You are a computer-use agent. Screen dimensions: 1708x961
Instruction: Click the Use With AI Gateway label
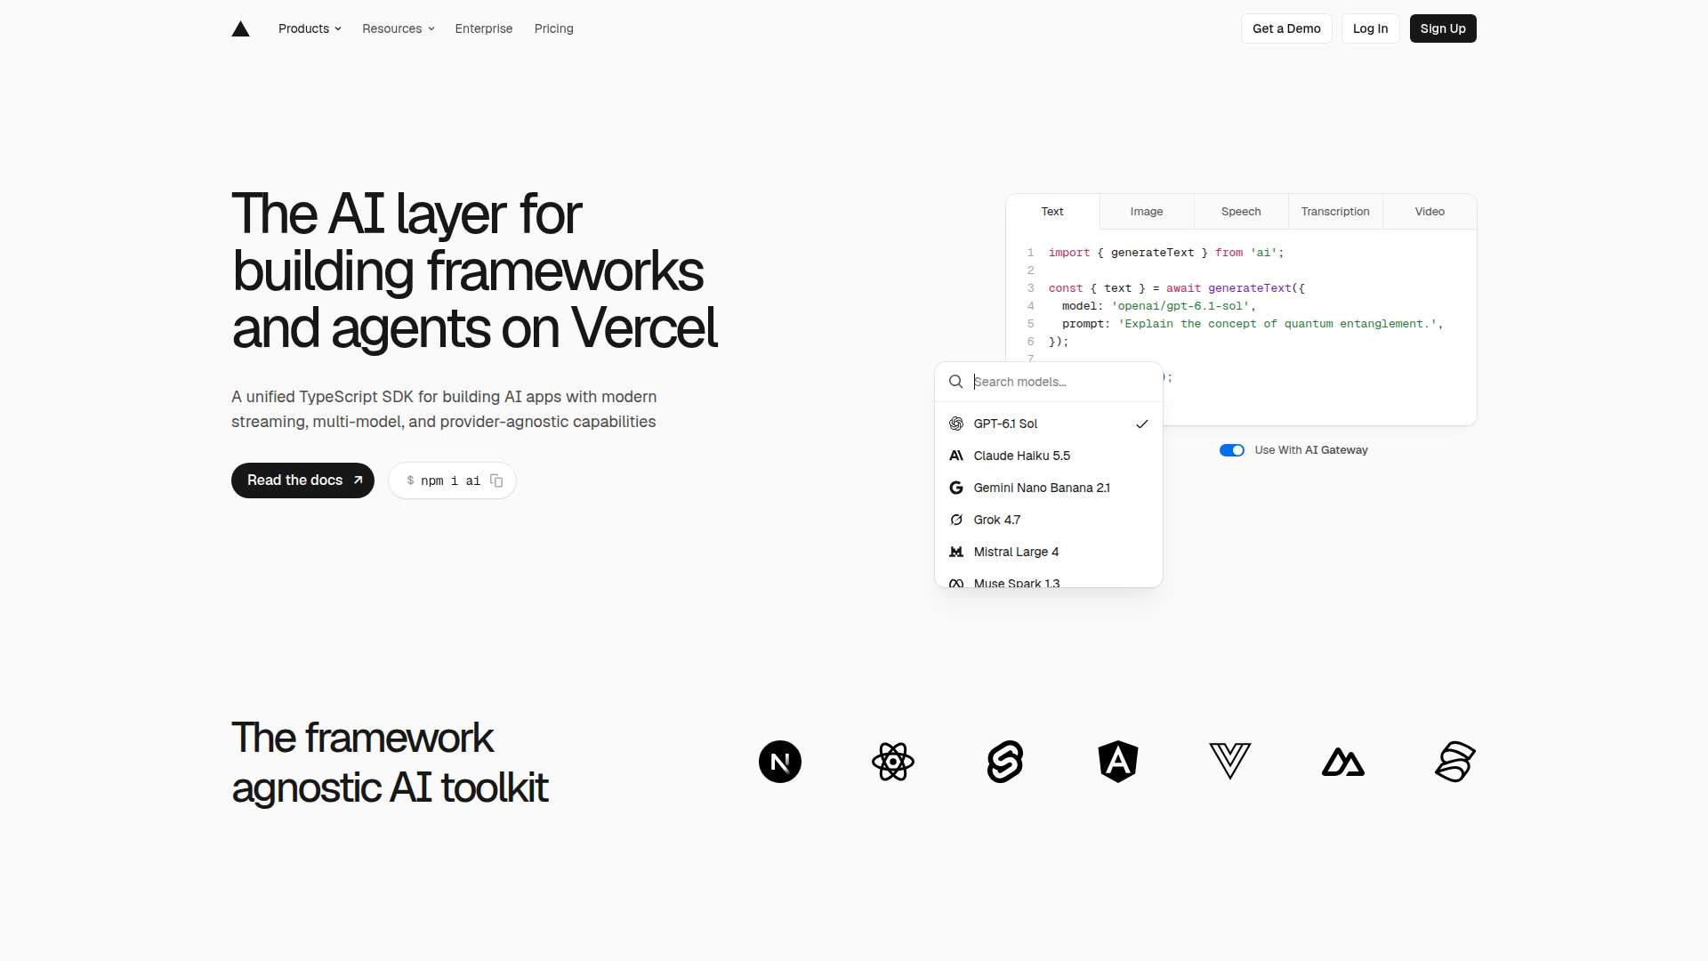[x=1311, y=450]
